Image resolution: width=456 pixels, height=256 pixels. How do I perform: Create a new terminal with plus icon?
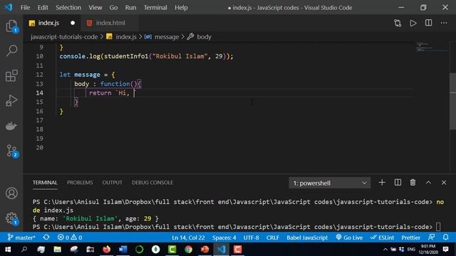(x=382, y=183)
